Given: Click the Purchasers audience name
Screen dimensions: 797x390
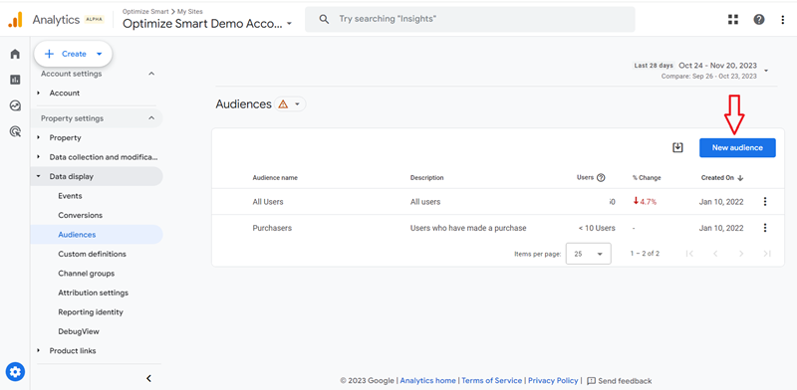Looking at the screenshot, I should [272, 228].
